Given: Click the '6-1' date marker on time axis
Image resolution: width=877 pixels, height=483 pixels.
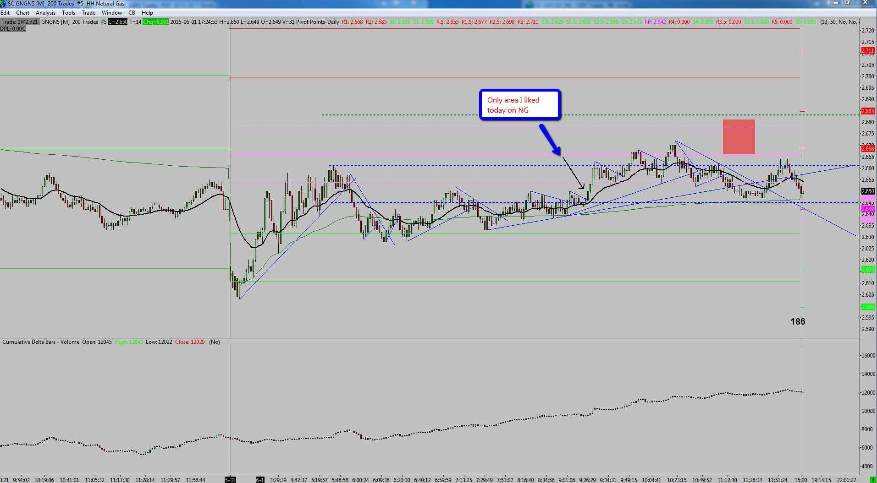Looking at the screenshot, I should pyautogui.click(x=260, y=480).
